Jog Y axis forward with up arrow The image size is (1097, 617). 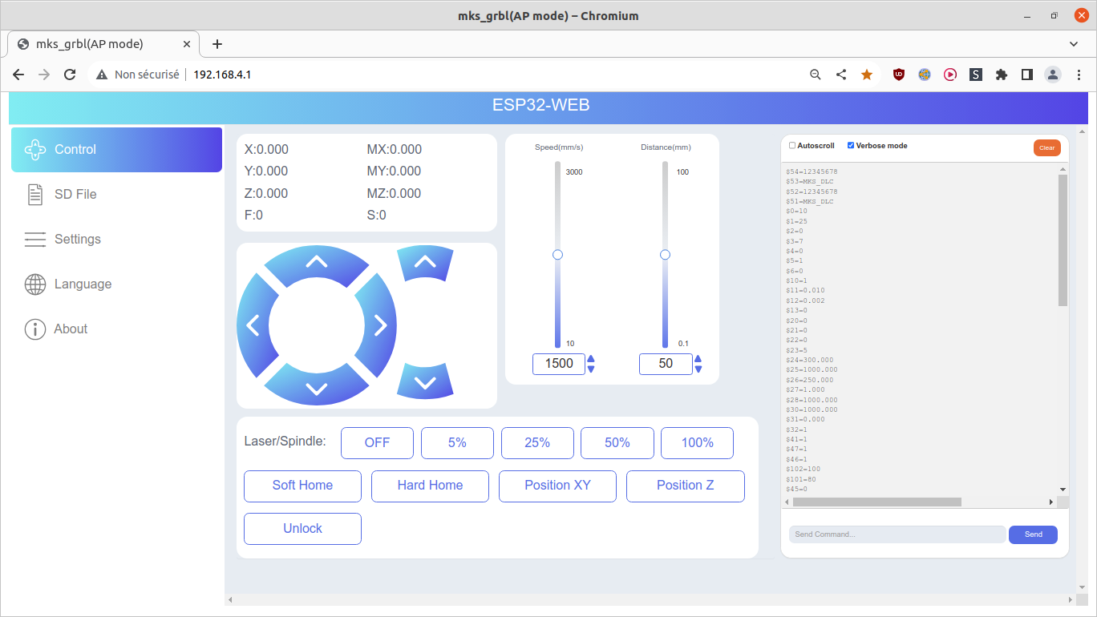[x=317, y=262]
